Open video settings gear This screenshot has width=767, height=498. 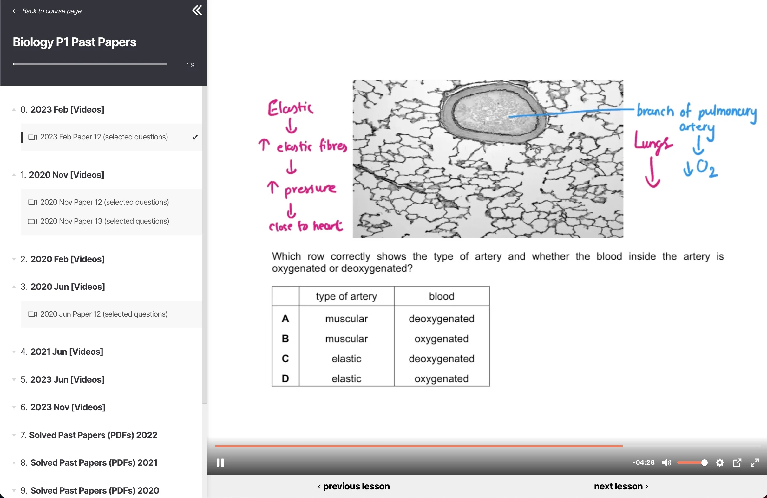[x=720, y=462]
